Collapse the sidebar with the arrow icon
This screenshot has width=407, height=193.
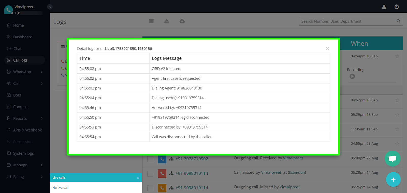click(50, 7)
